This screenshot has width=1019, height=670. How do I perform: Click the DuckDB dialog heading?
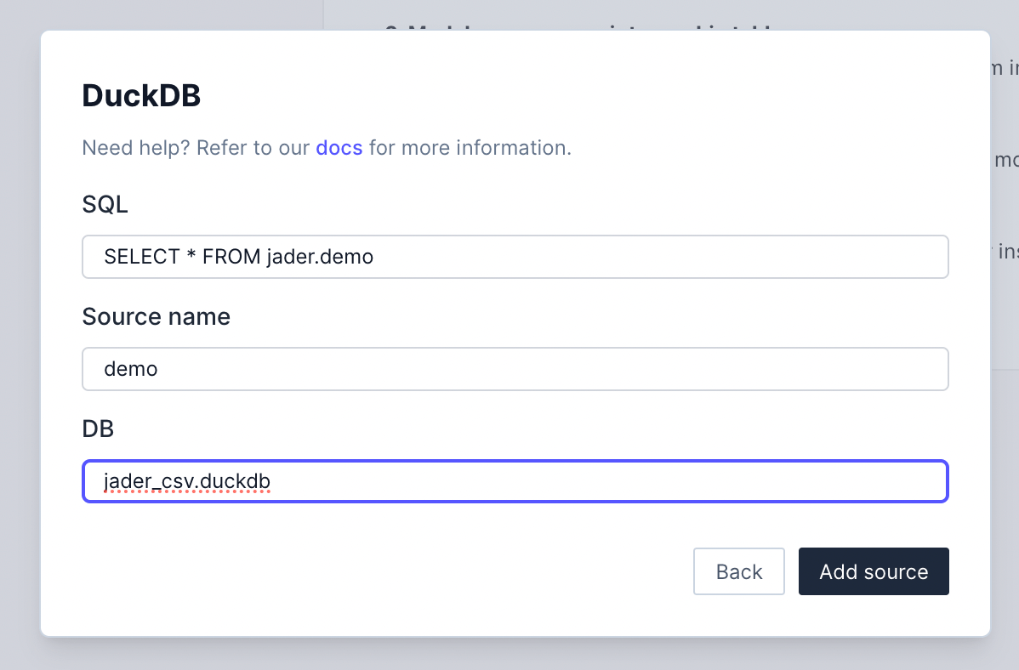pyautogui.click(x=141, y=95)
